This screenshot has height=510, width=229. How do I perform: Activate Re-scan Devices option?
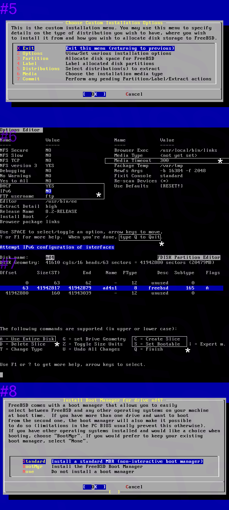coord(164,181)
